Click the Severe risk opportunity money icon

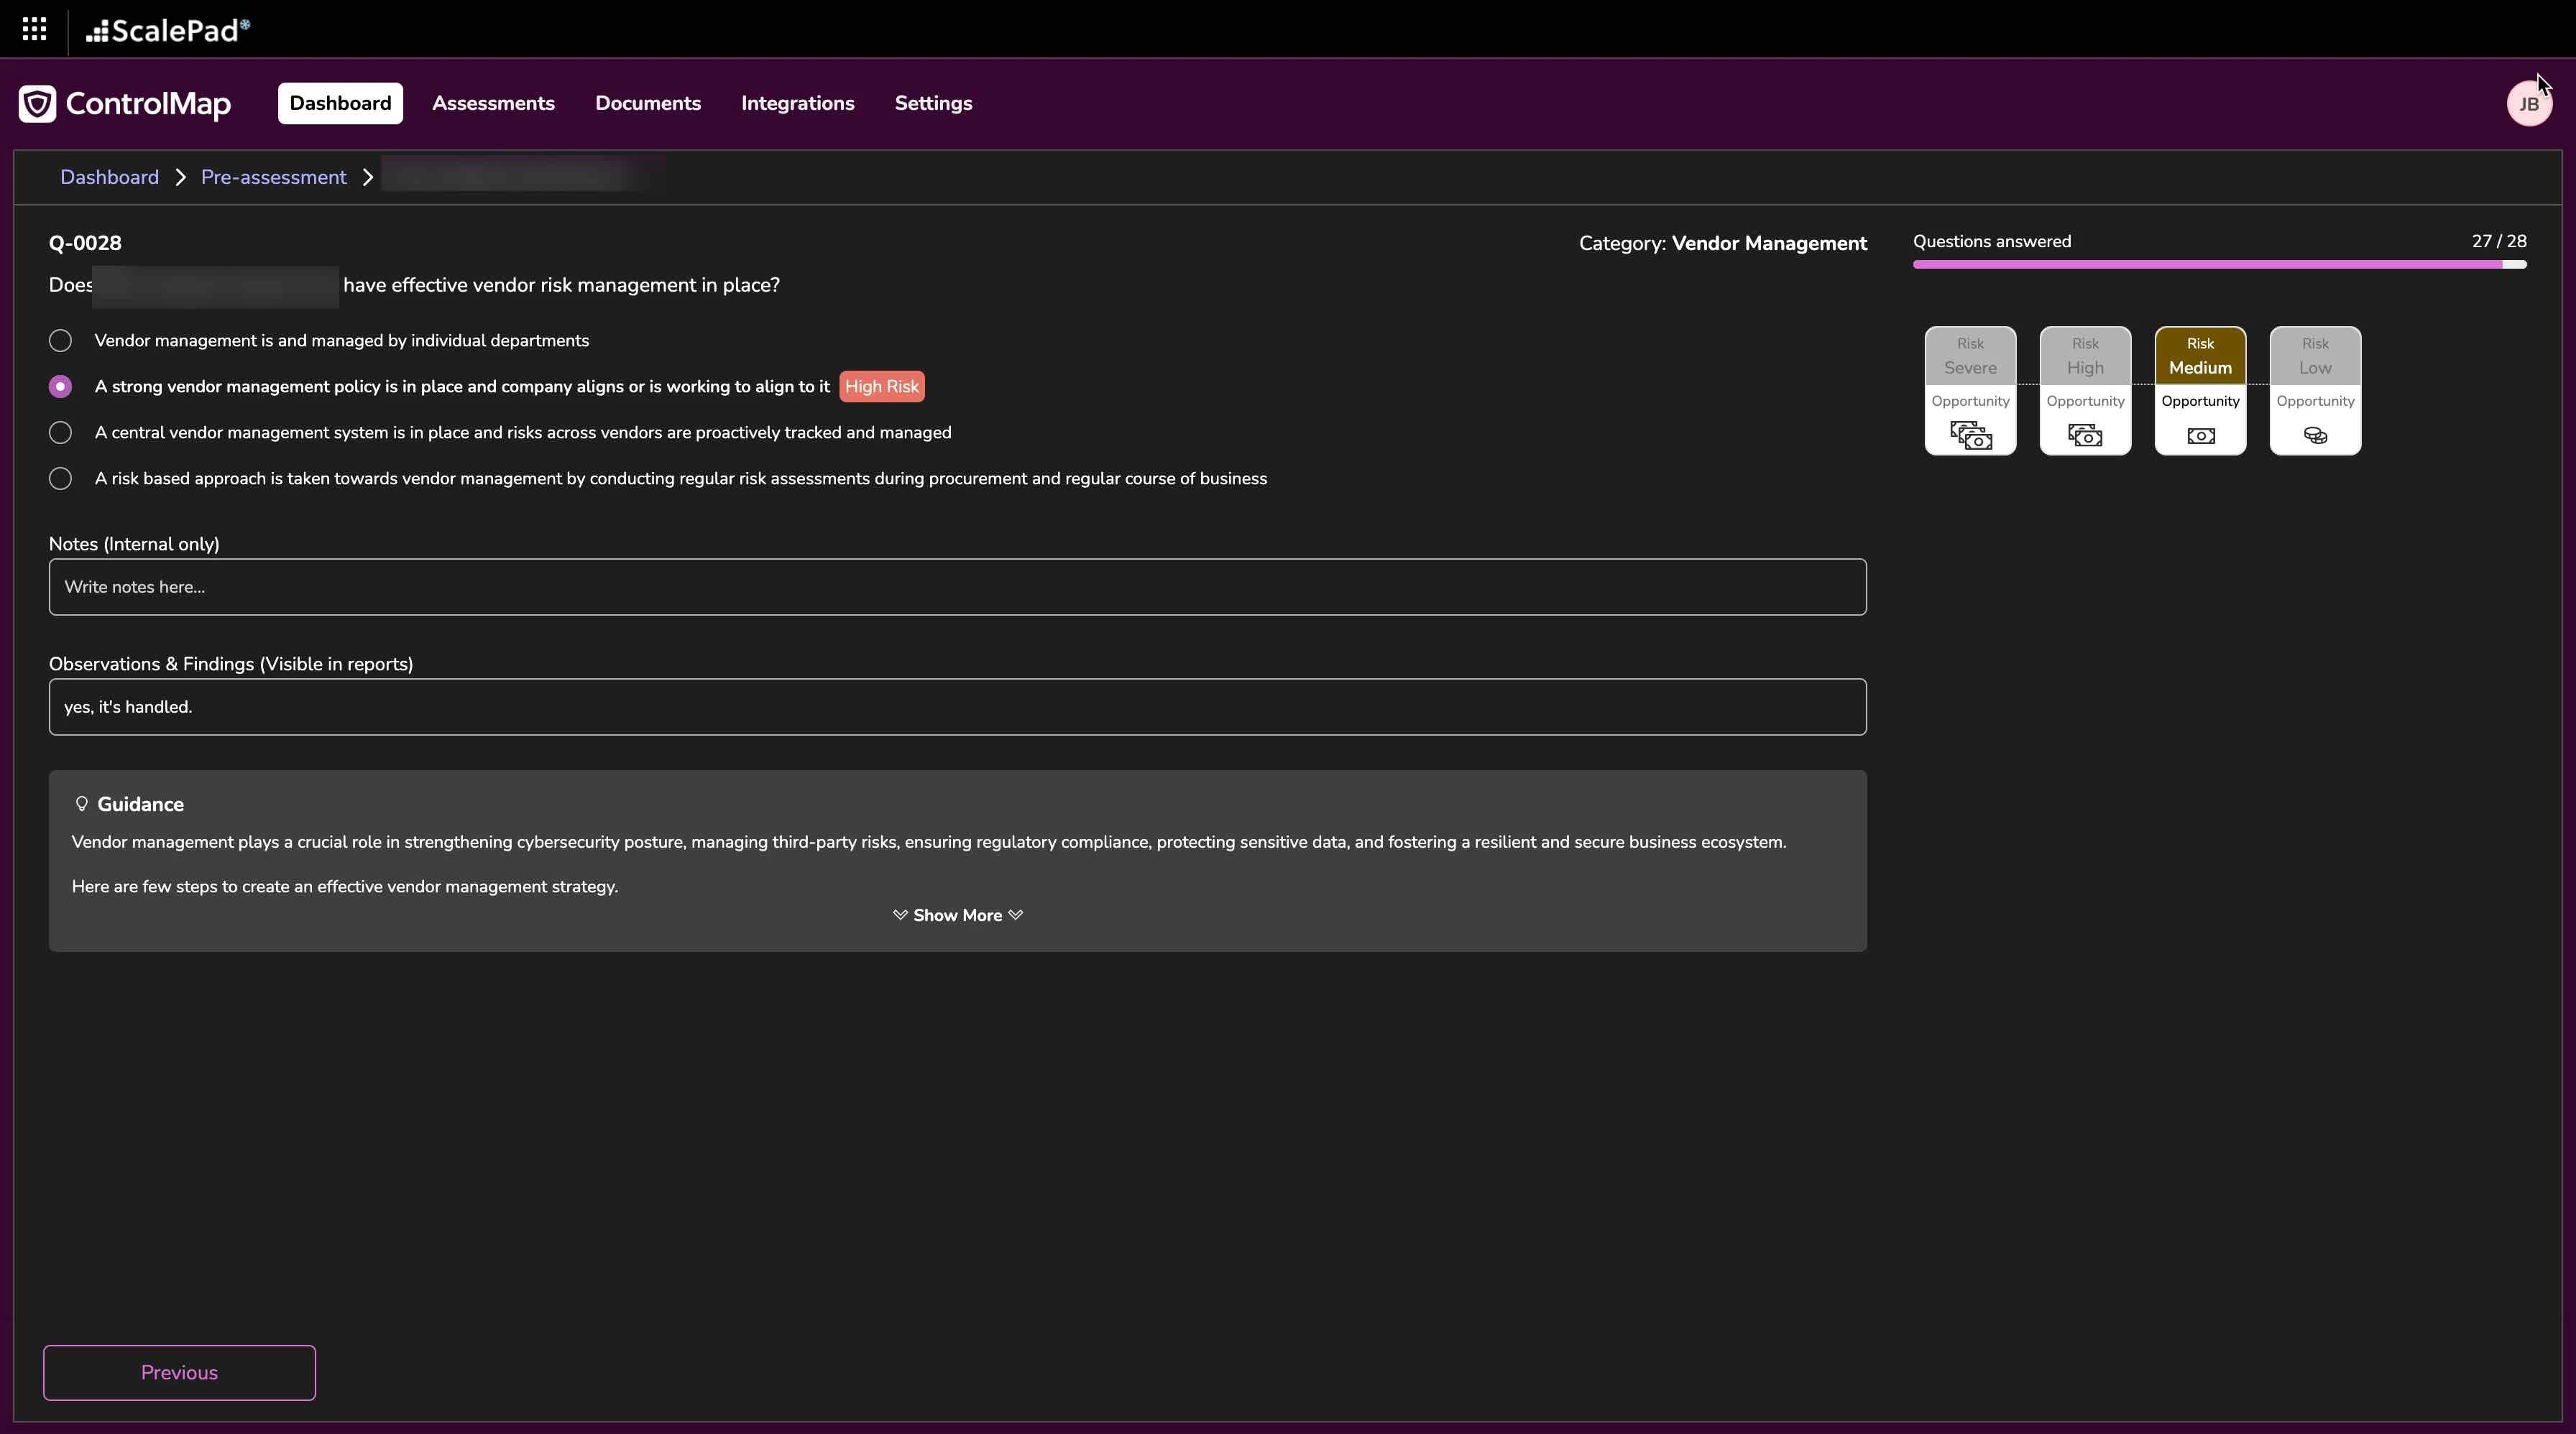coord(1970,435)
